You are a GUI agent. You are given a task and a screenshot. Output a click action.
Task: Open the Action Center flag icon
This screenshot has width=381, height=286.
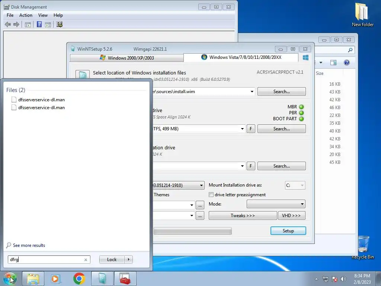tap(334, 279)
